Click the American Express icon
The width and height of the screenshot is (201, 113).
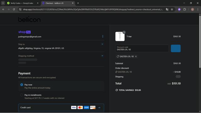pyautogui.click(x=86, y=107)
